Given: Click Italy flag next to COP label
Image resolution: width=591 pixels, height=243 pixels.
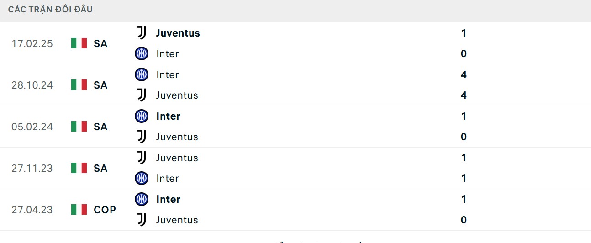Looking at the screenshot, I should (x=79, y=210).
